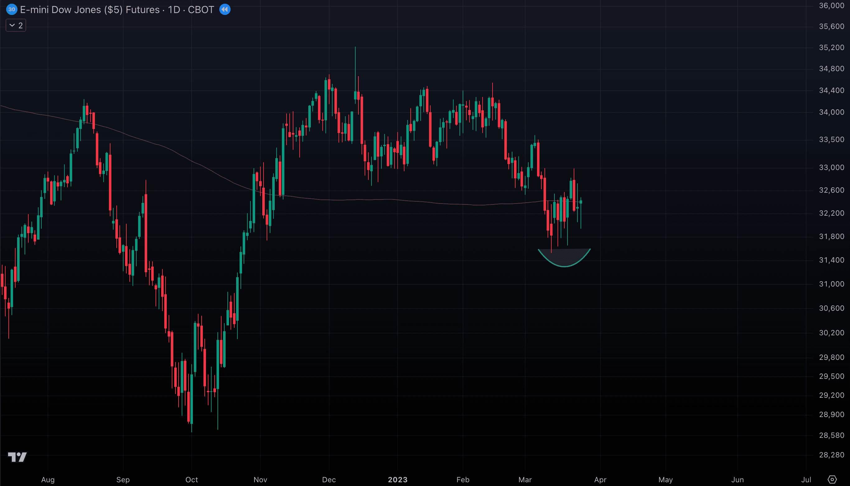
Task: Open chart settings gear in axis corner
Action: click(832, 480)
